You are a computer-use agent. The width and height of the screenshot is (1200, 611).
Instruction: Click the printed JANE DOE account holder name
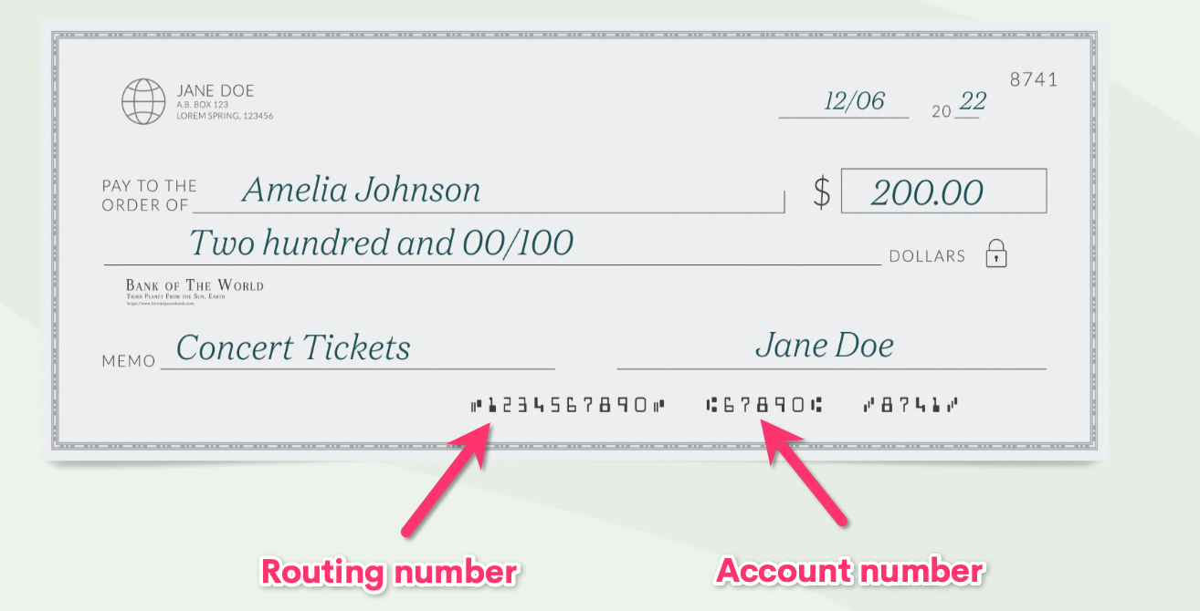click(x=215, y=90)
